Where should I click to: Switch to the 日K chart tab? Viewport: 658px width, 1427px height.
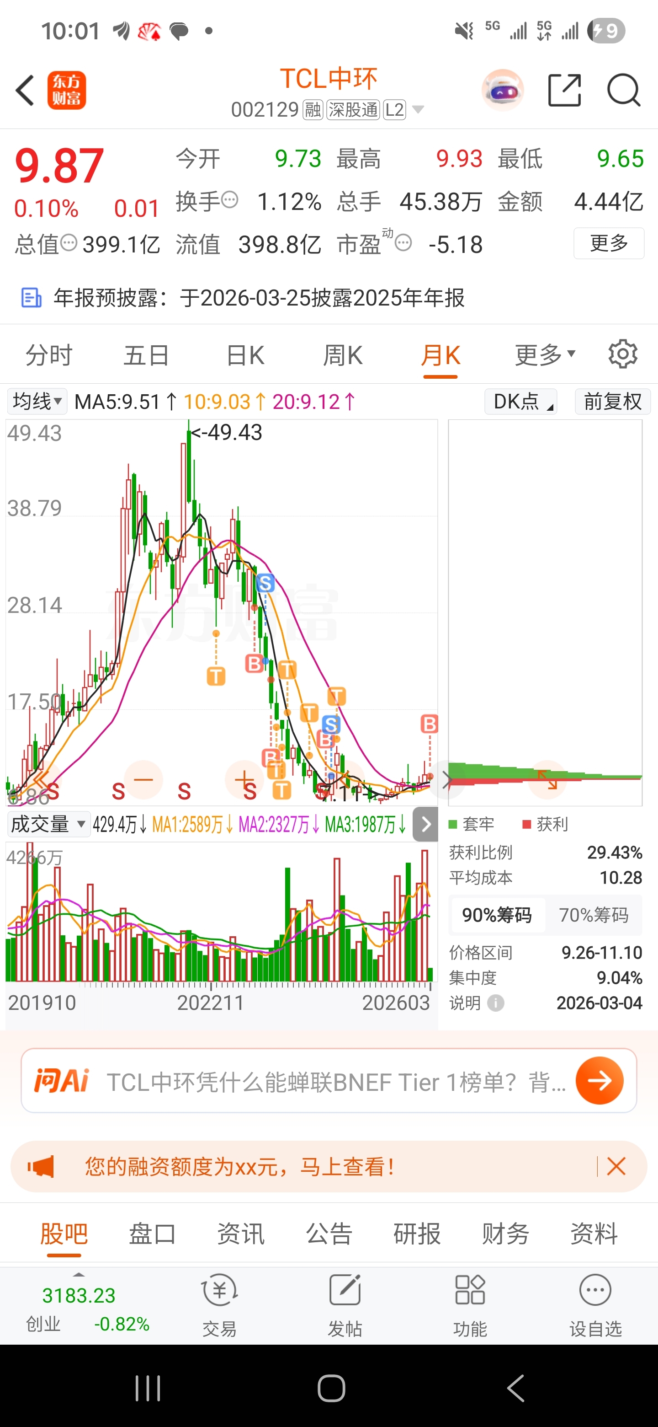tap(245, 354)
